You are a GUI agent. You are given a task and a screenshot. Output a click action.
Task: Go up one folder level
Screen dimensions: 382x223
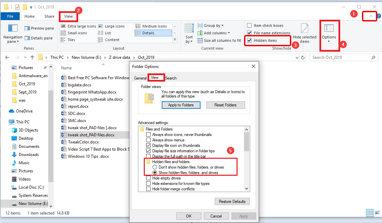32,57
